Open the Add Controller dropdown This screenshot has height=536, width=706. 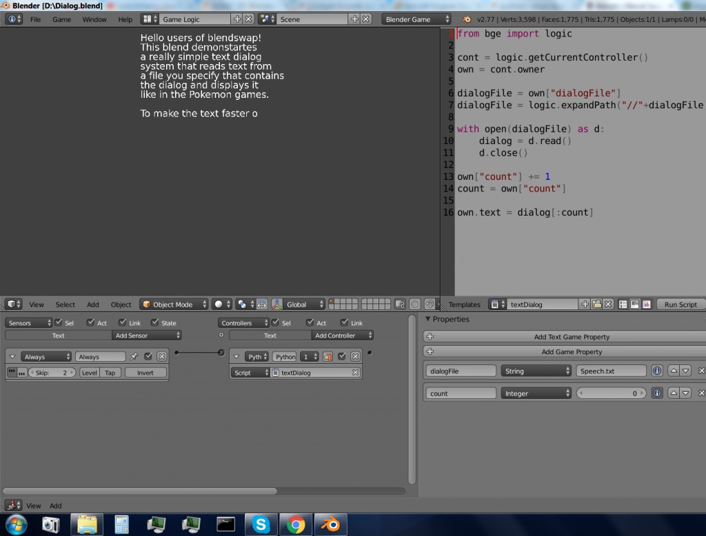pos(341,336)
